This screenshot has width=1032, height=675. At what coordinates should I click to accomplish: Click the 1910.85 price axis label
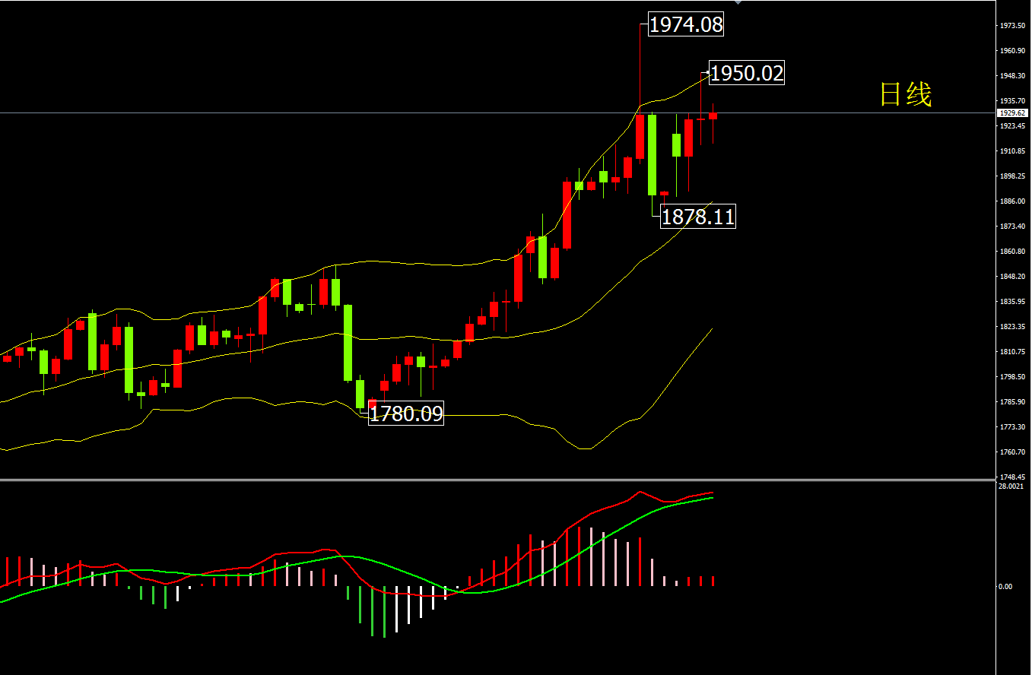(1012, 151)
